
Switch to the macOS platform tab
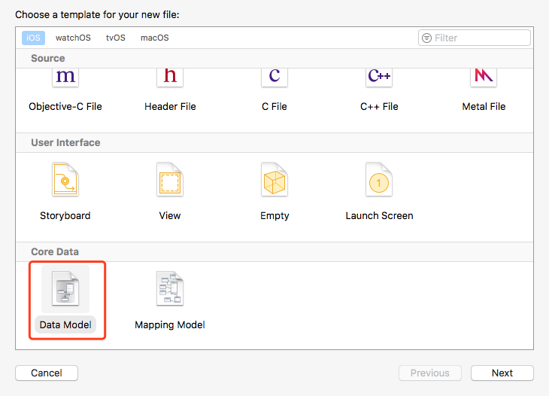tap(155, 38)
